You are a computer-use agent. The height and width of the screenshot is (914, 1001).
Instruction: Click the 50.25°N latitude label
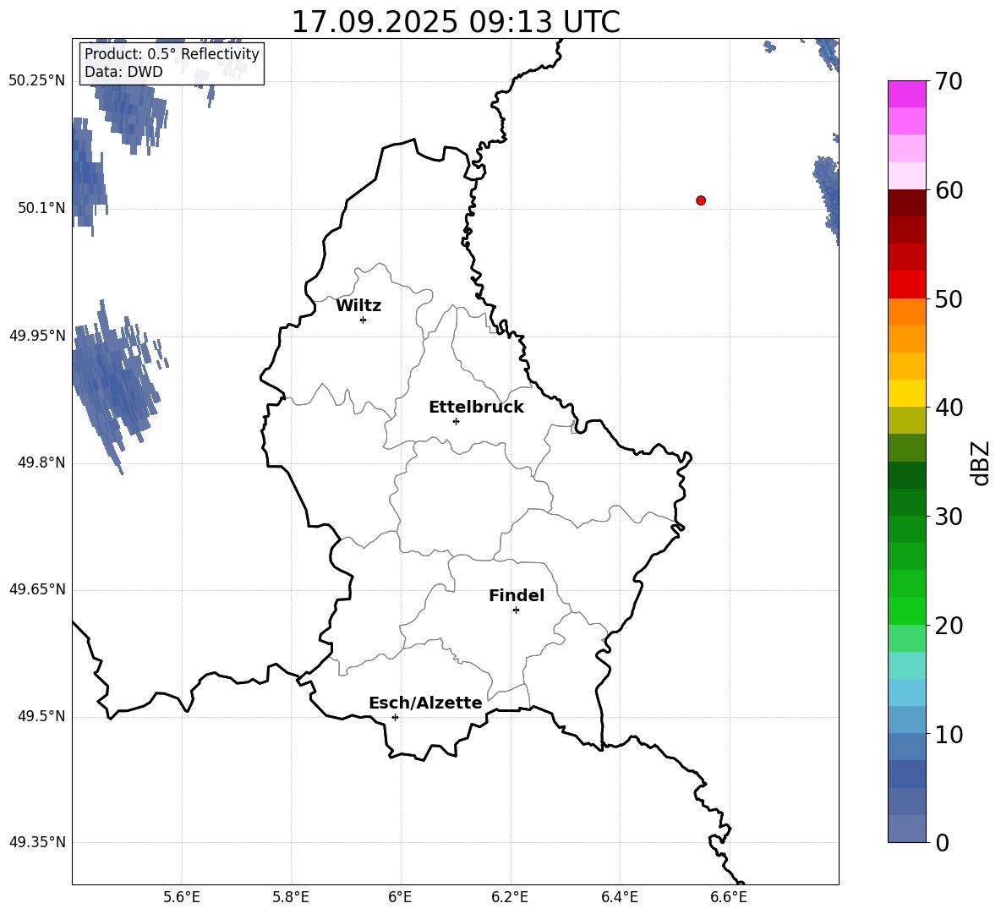point(37,81)
